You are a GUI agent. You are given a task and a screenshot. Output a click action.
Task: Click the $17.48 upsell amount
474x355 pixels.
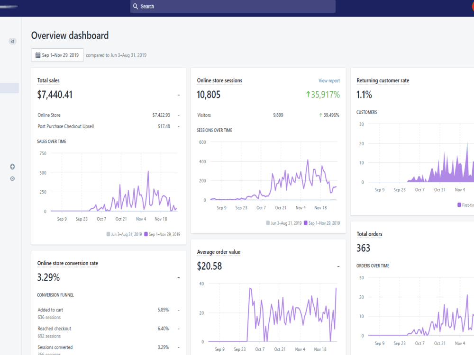click(x=164, y=126)
